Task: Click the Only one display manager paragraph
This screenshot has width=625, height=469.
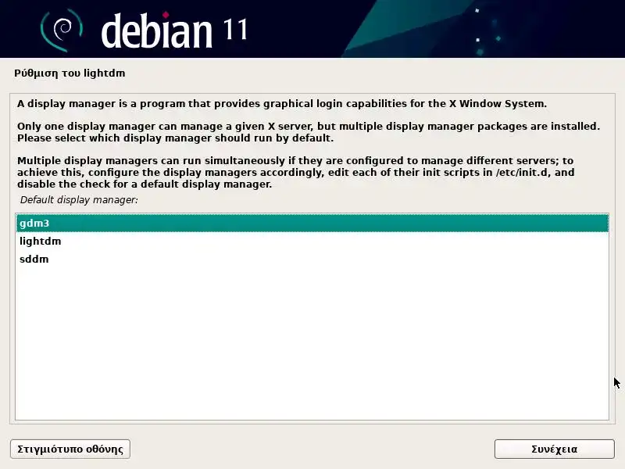Action: click(x=309, y=132)
